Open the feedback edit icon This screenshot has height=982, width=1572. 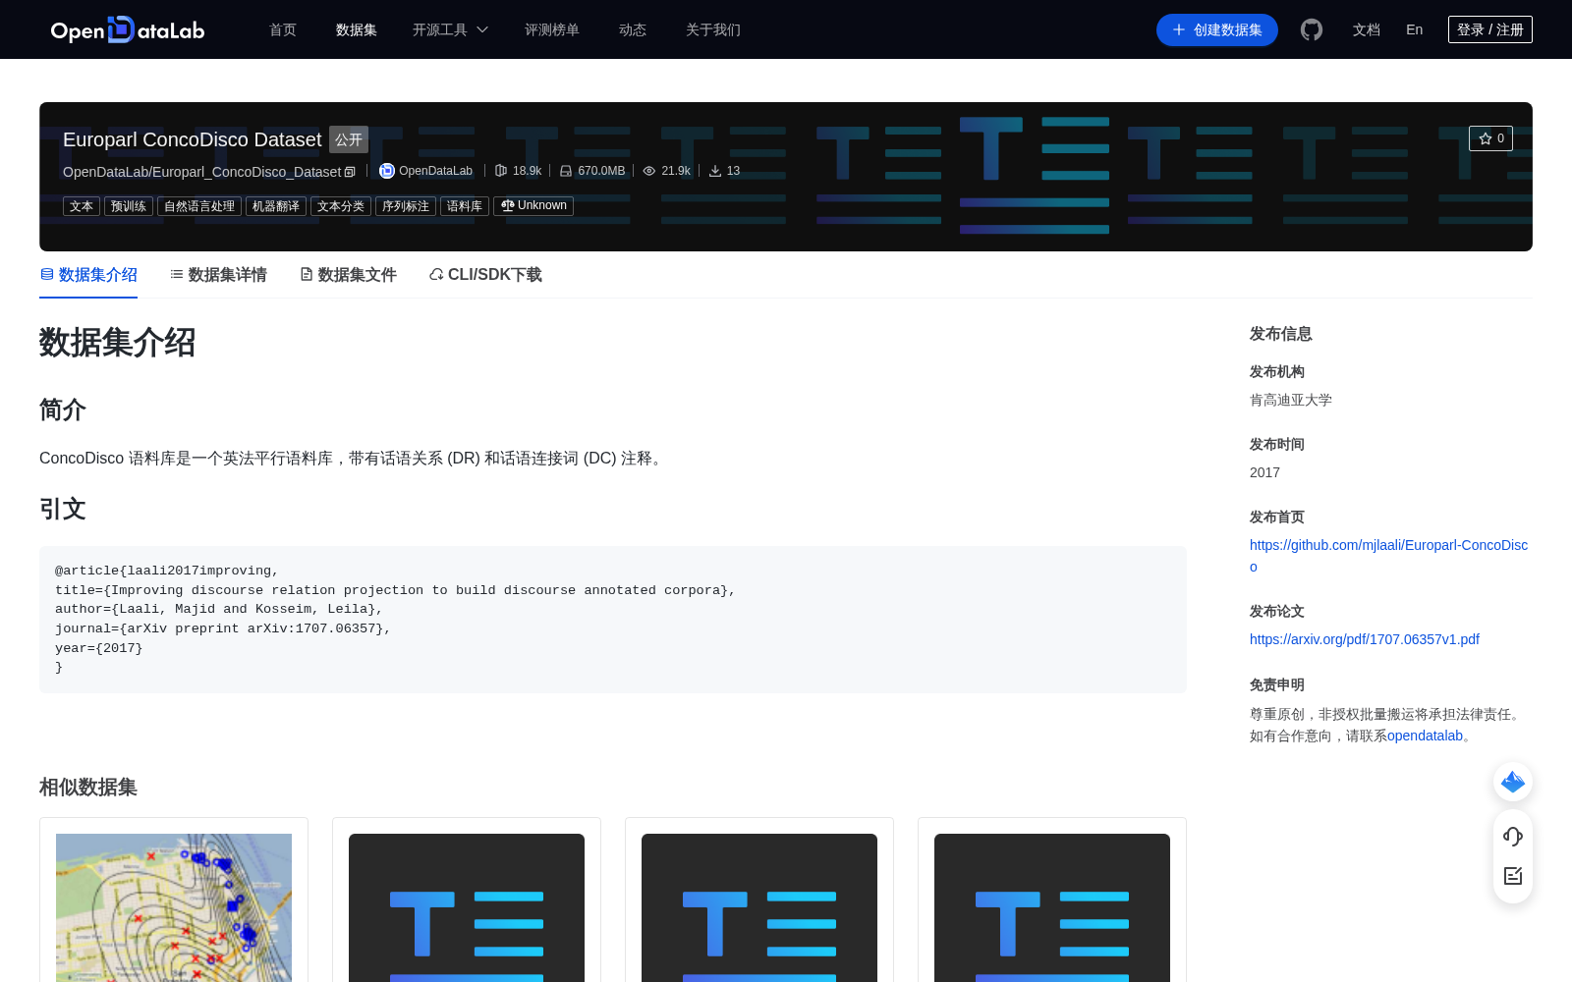[x=1513, y=876]
